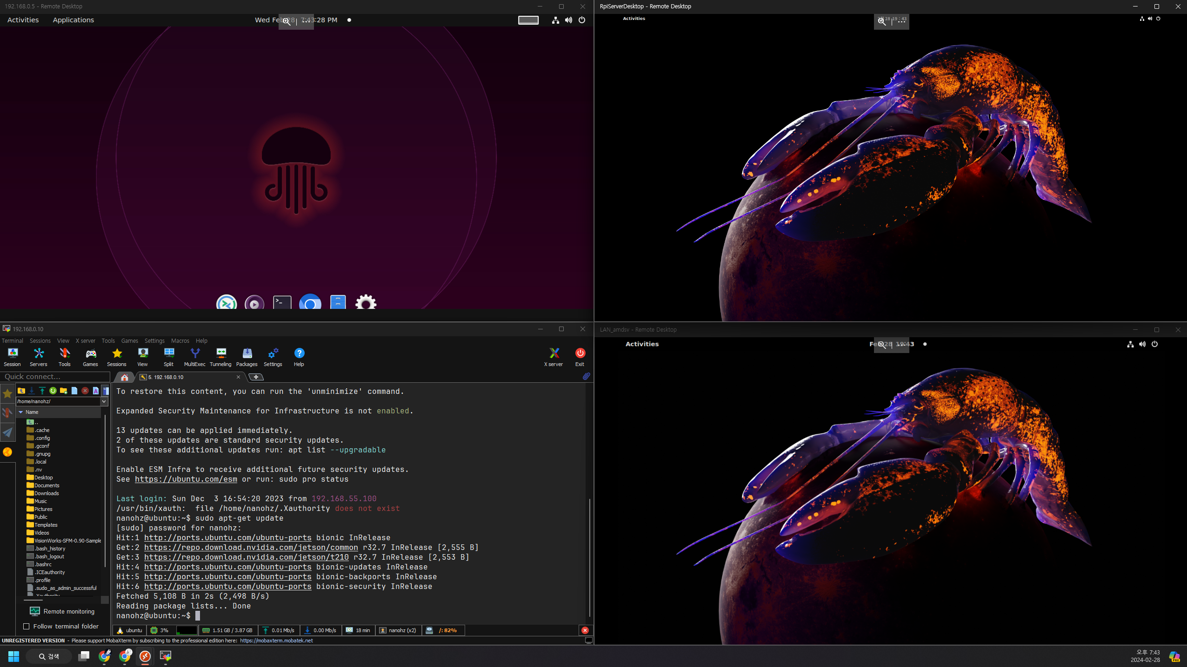This screenshot has width=1187, height=667.
Task: Collapse the Name column header arrow
Action: [x=20, y=412]
